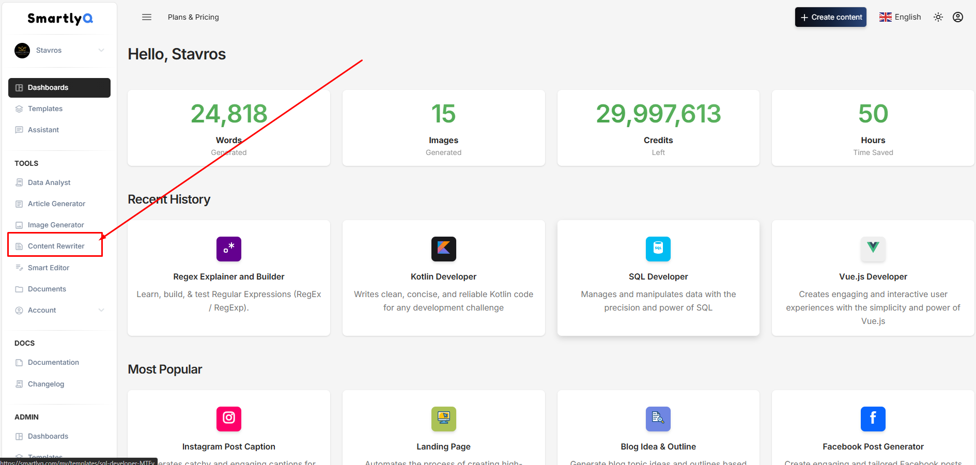Click the Data Analyst icon in sidebar

[19, 182]
